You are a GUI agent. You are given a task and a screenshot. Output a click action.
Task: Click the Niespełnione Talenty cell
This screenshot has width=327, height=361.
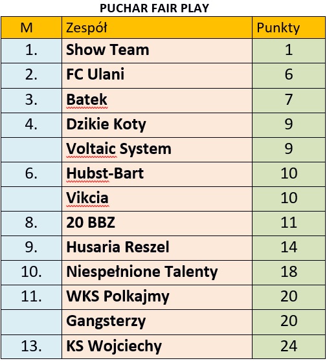(x=157, y=273)
